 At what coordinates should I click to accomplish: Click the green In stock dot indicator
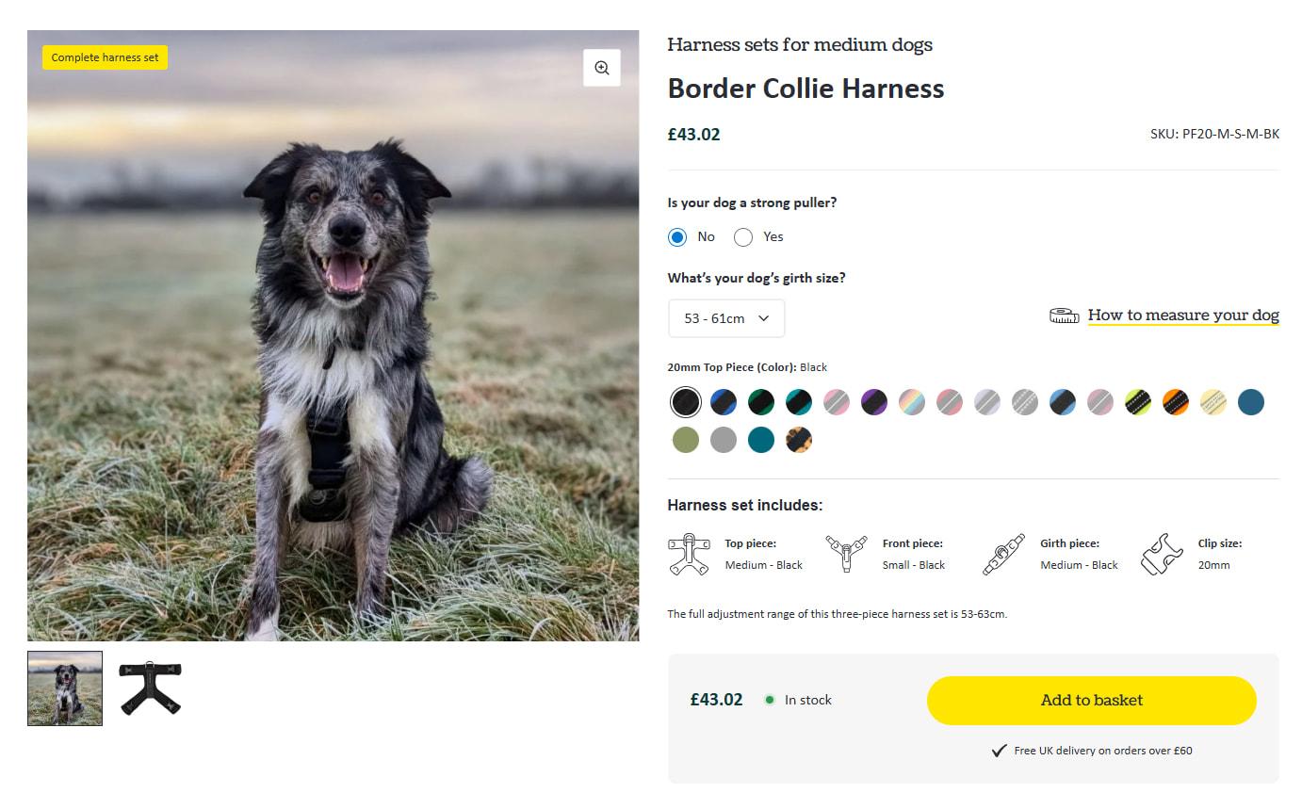(x=772, y=700)
